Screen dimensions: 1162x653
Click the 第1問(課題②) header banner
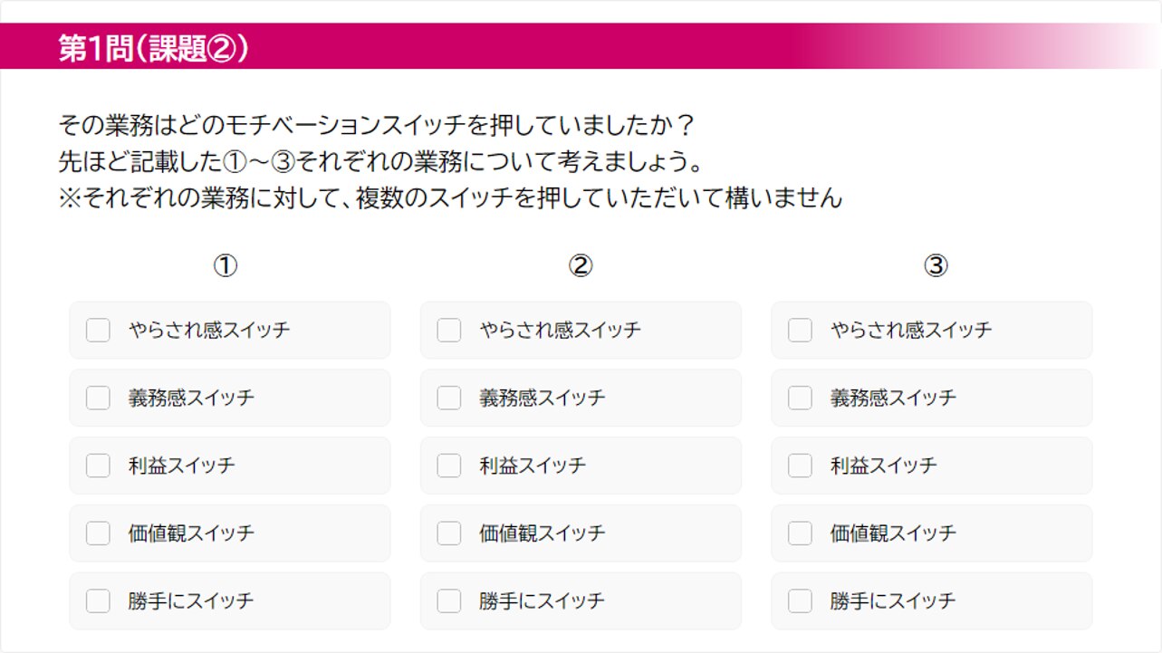pyautogui.click(x=154, y=47)
